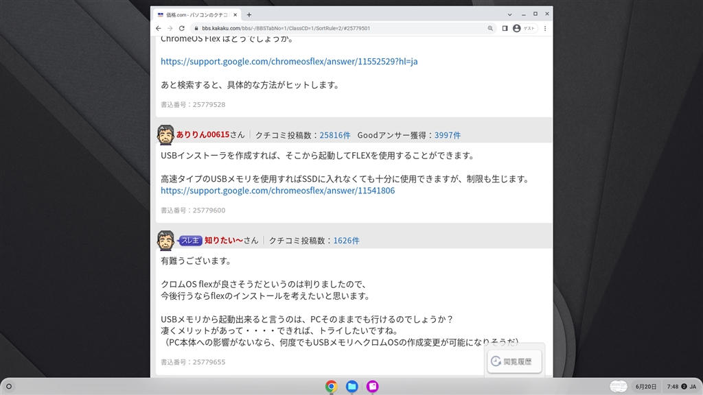Click the 有難うございます。 line
The width and height of the screenshot is (703, 395).
tap(196, 261)
